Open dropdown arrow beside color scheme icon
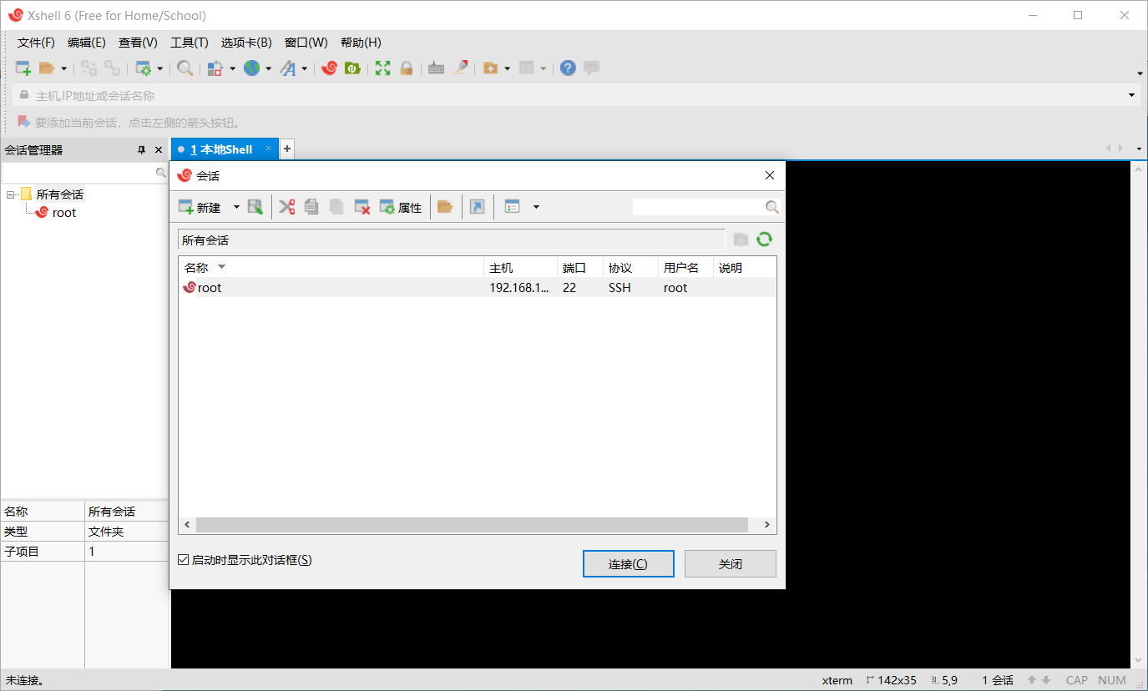The image size is (1148, 691). point(232,68)
